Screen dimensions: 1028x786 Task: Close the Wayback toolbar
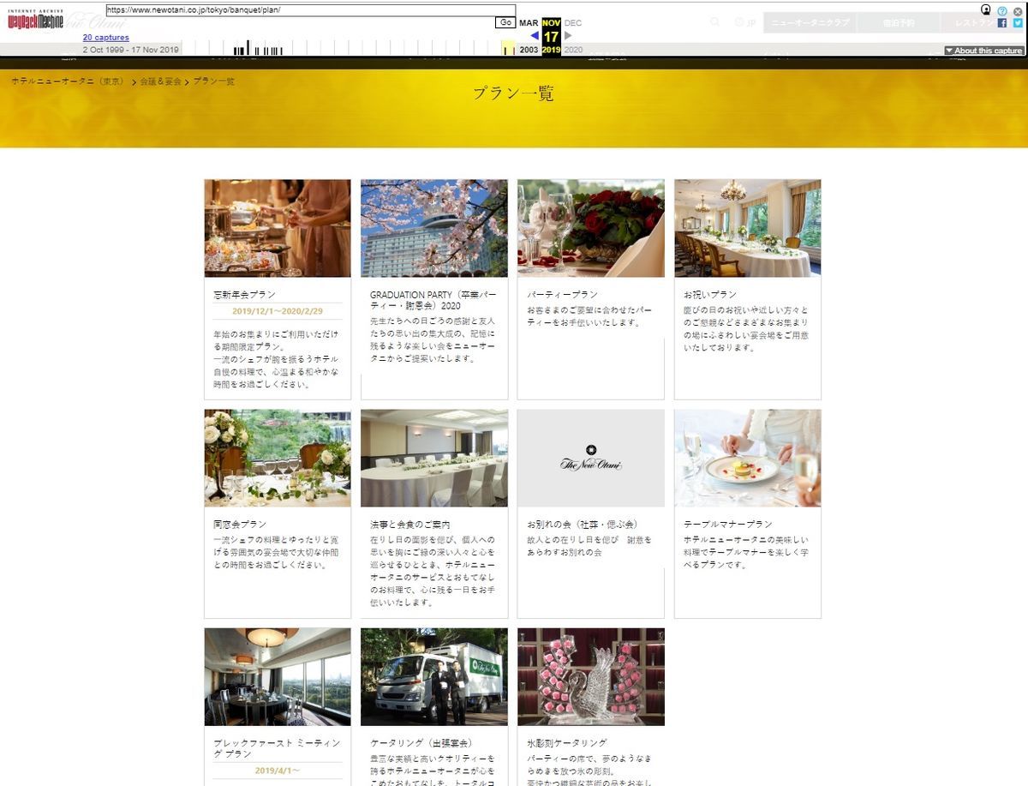click(1018, 10)
